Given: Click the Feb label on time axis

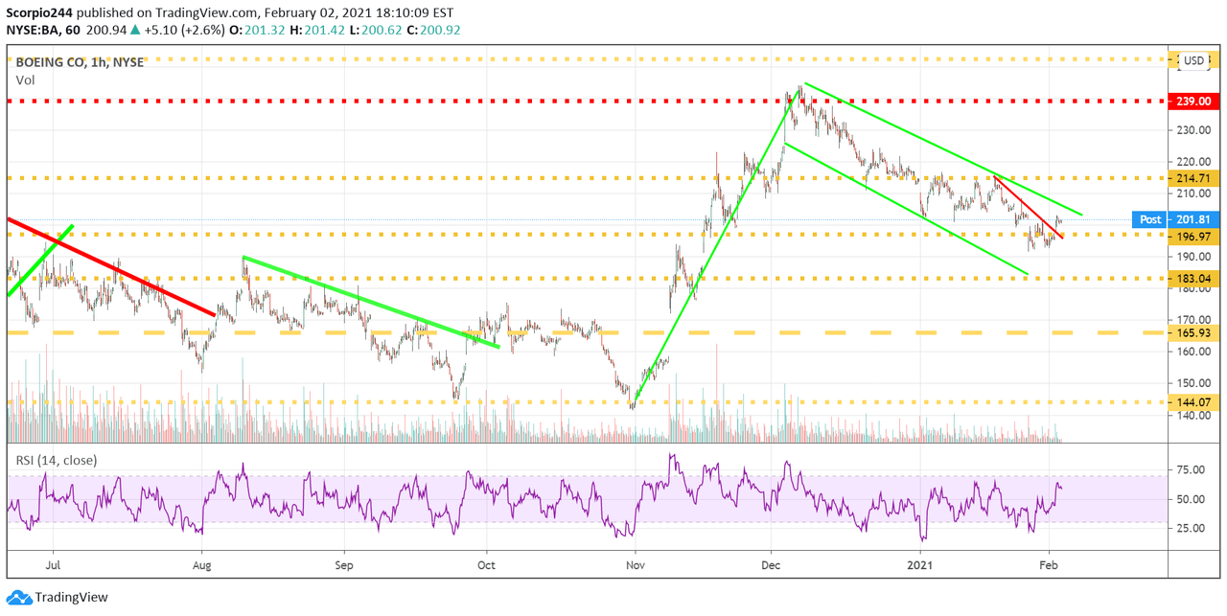Looking at the screenshot, I should (1050, 565).
